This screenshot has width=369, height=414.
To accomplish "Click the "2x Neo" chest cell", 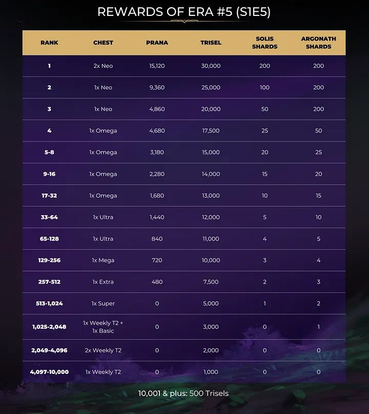I will (103, 66).
